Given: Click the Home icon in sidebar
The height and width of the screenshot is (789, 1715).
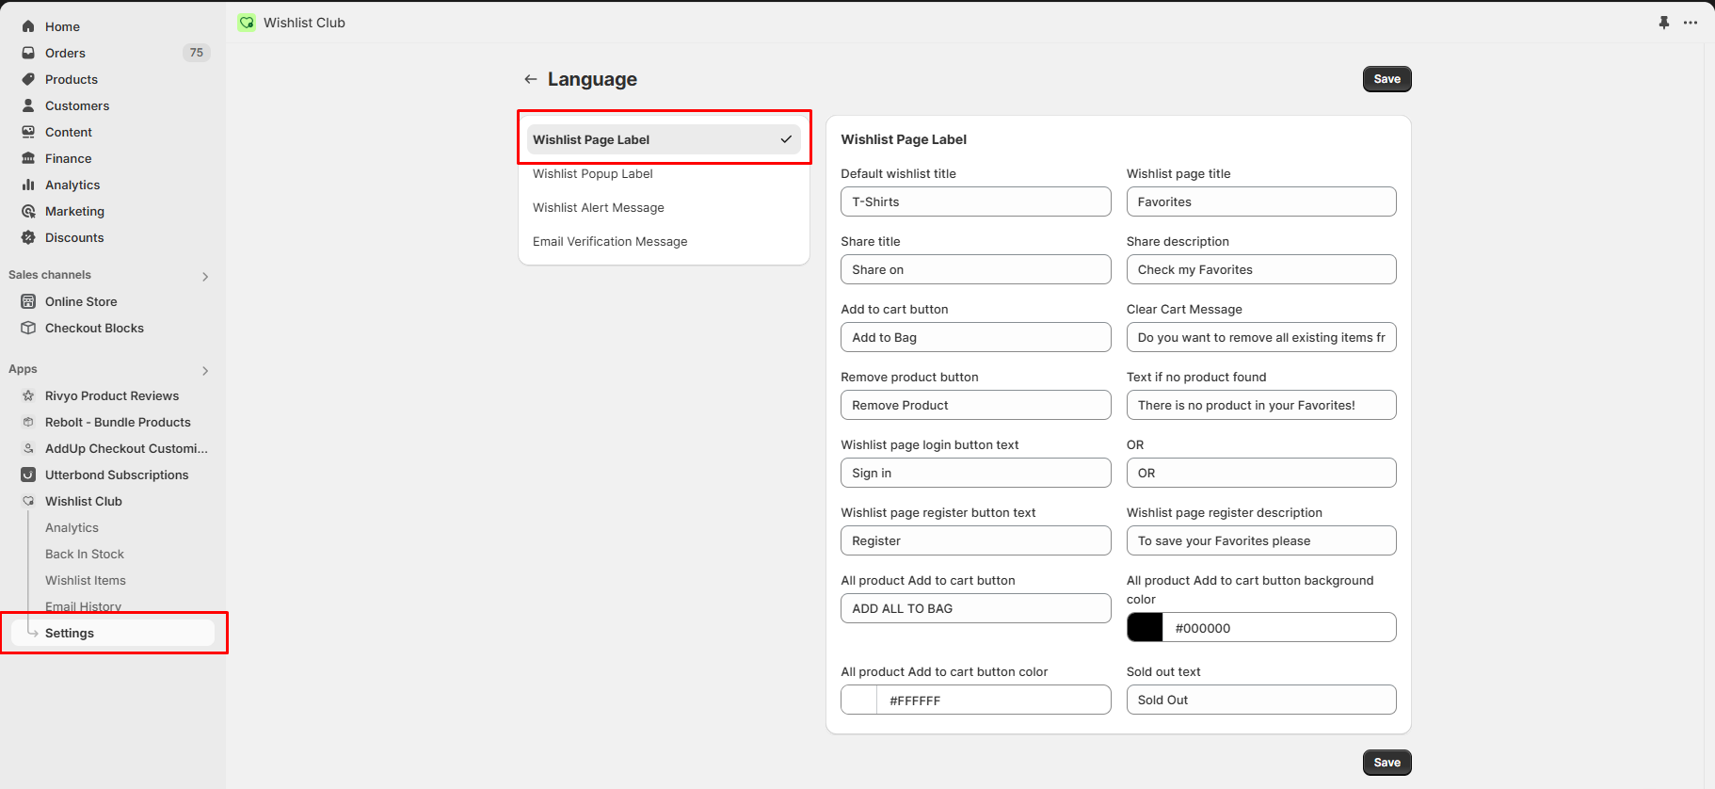Looking at the screenshot, I should pos(28,26).
